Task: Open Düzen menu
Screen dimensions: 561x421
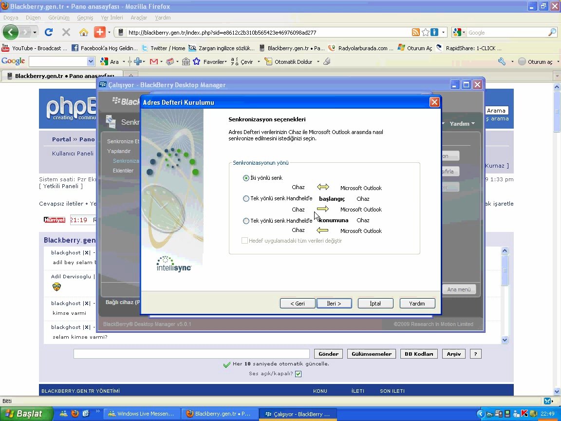Action: click(33, 18)
